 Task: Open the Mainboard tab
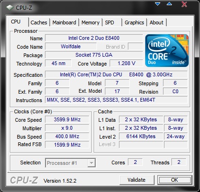[x=64, y=22]
